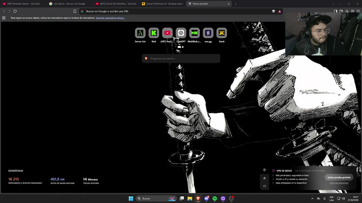
Task: Go to the second shortcuts page dot
Action: [x=183, y=47]
